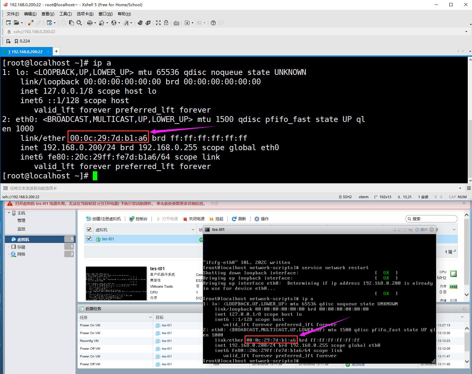Viewport: 472px width, 374px height.
Task: Open the 文件(F) menu
Action: click(13, 14)
